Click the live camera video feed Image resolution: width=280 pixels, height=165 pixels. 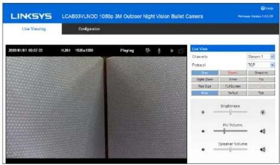96,107
